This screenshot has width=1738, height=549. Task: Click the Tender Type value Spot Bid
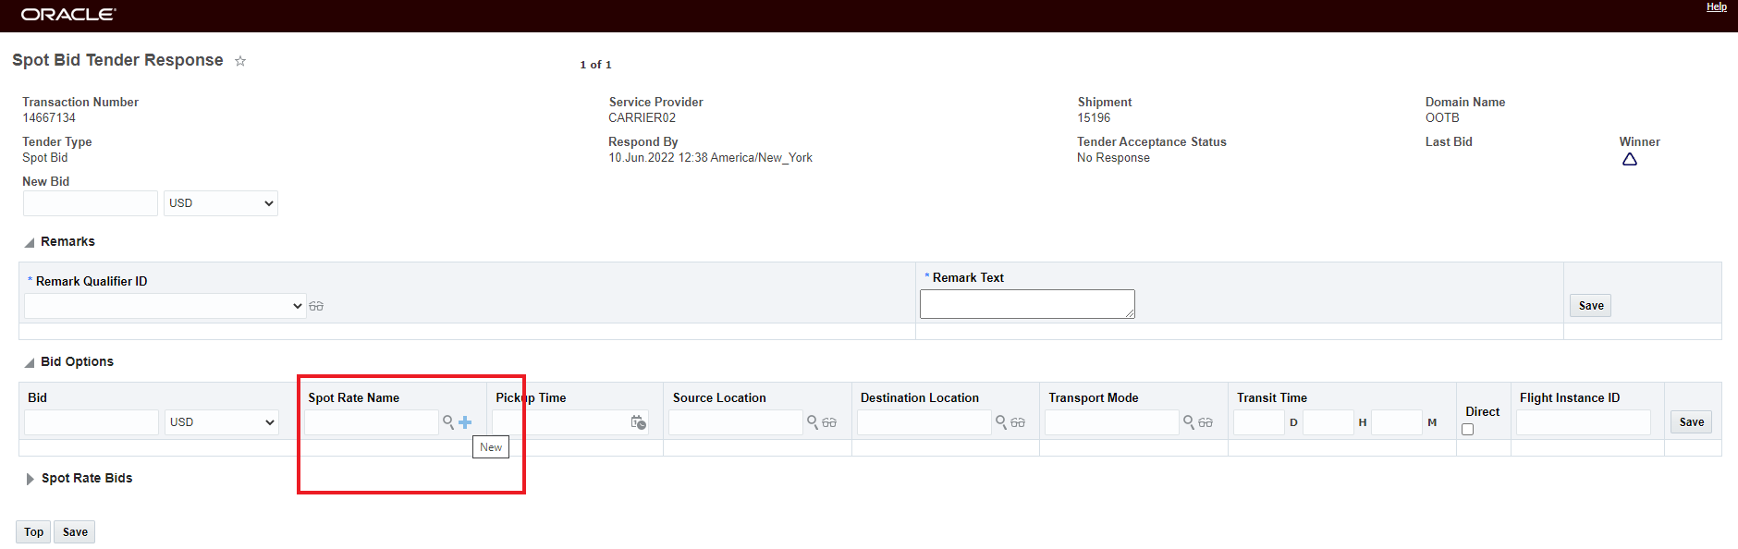pos(44,158)
